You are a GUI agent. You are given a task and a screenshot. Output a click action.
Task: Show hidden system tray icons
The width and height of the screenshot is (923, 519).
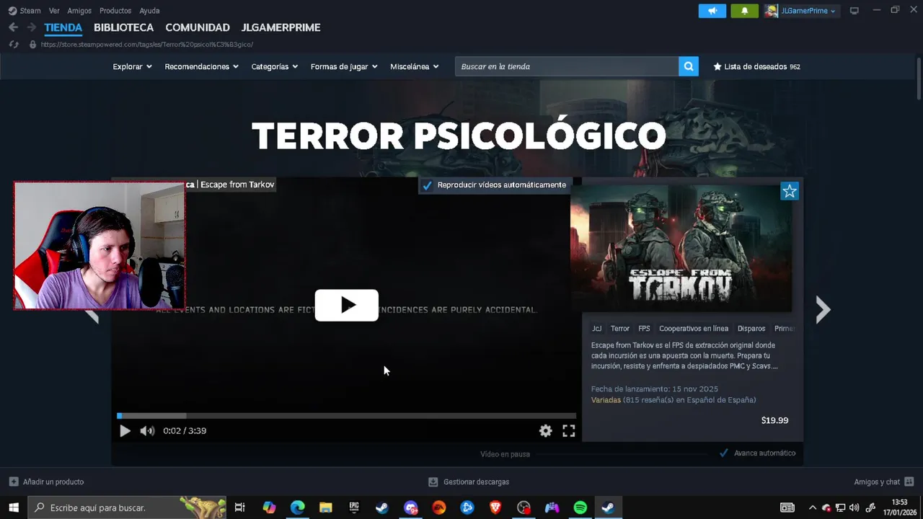(x=813, y=507)
